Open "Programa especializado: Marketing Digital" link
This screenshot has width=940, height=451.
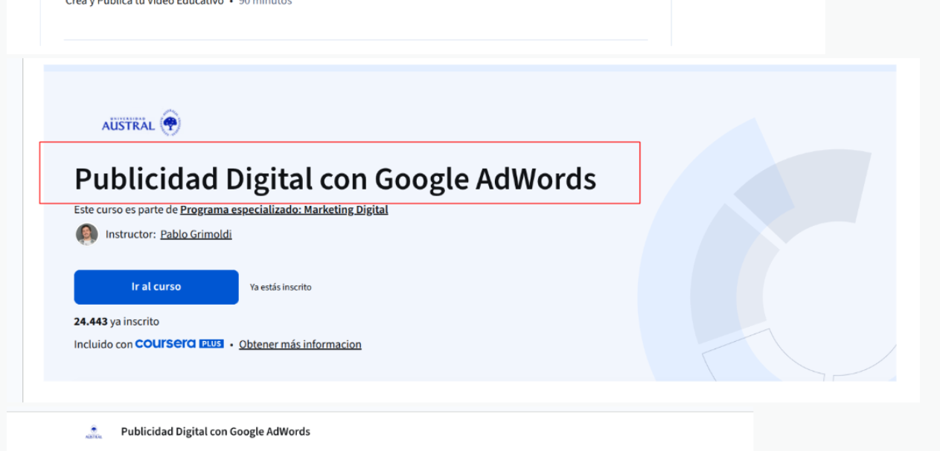click(284, 210)
